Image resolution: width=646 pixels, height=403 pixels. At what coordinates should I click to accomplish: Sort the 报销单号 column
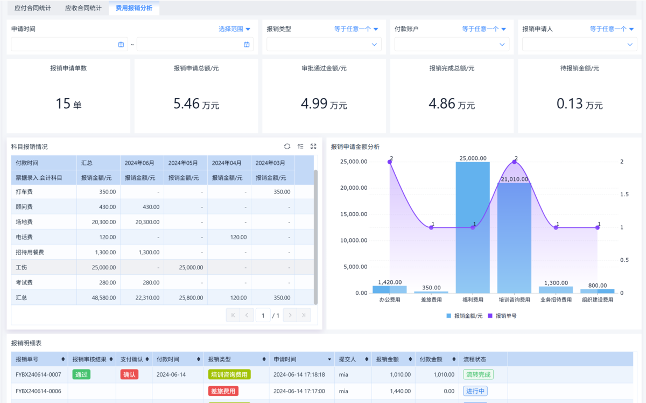point(63,359)
